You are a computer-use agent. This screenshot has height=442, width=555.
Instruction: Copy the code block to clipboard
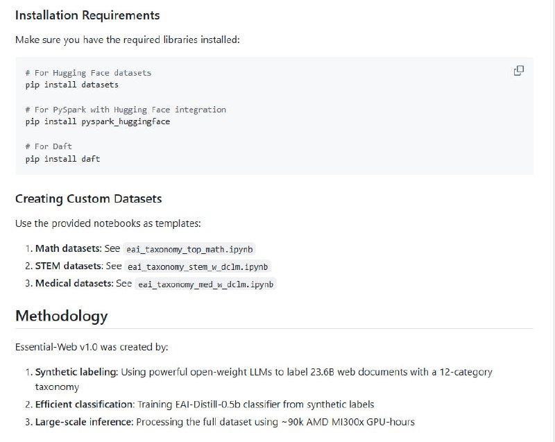pyautogui.click(x=518, y=71)
